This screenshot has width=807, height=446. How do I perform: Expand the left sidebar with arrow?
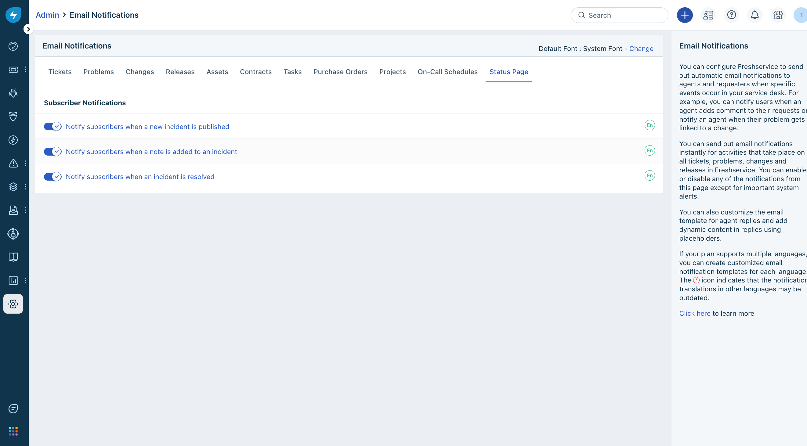pyautogui.click(x=28, y=29)
